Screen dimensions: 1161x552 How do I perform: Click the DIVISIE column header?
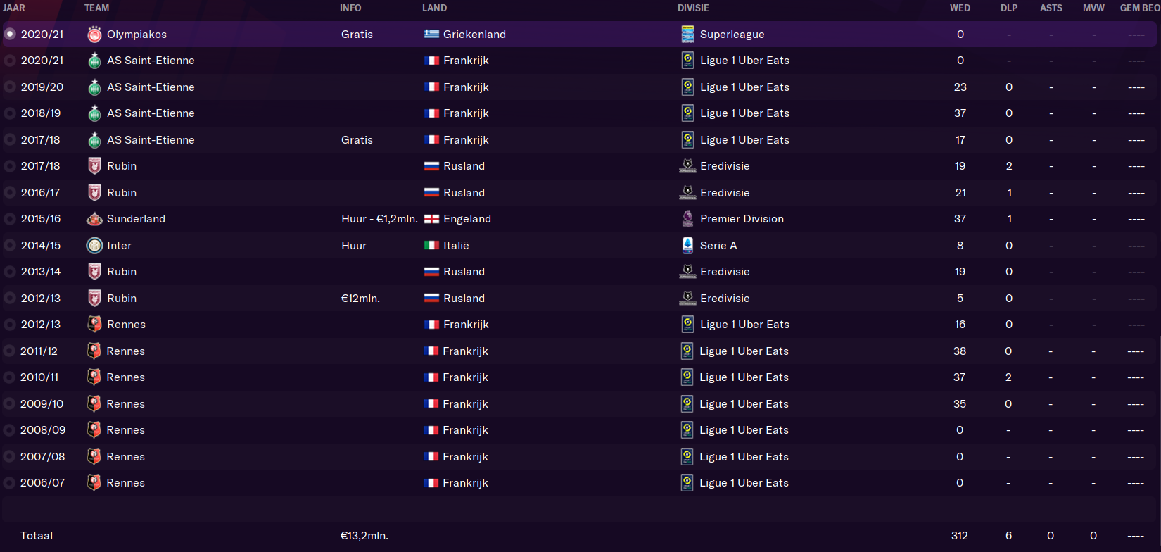(x=693, y=8)
